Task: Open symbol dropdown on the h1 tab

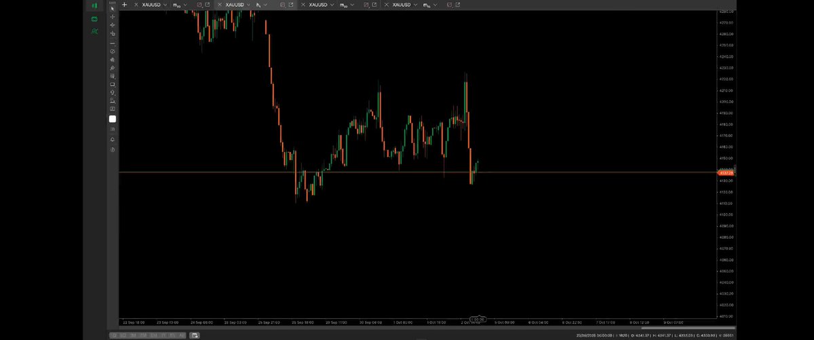Action: pos(249,5)
